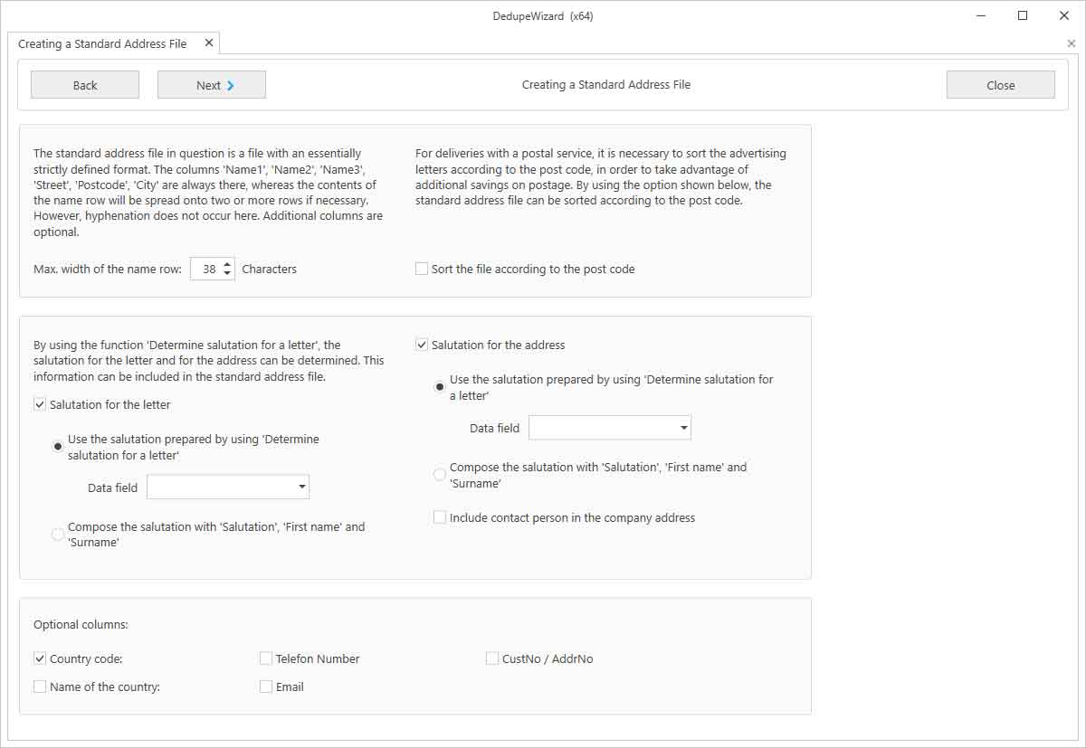Uncheck 'Salutation for the address'
Screen dimensions: 1086x748
pyautogui.click(x=421, y=345)
